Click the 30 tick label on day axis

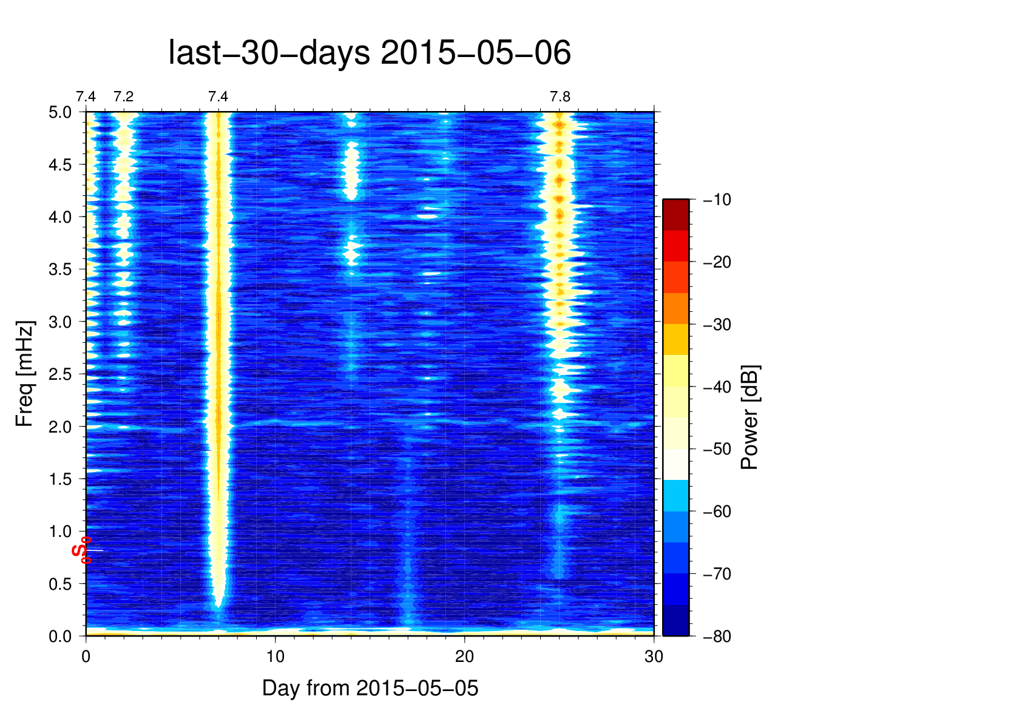click(654, 656)
